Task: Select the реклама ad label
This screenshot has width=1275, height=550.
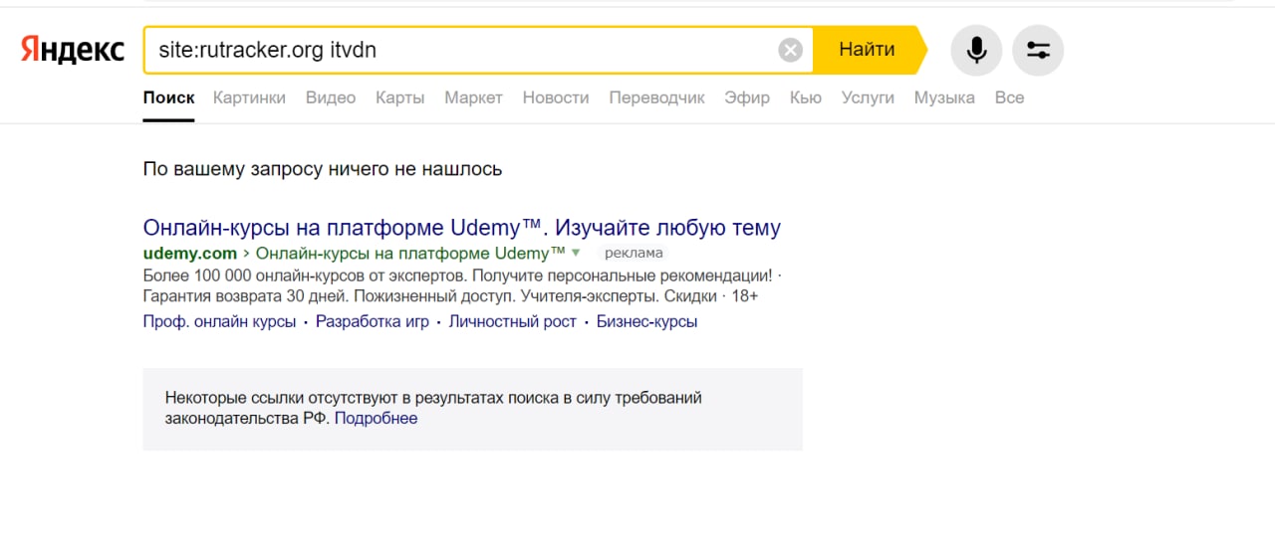Action: click(x=634, y=253)
